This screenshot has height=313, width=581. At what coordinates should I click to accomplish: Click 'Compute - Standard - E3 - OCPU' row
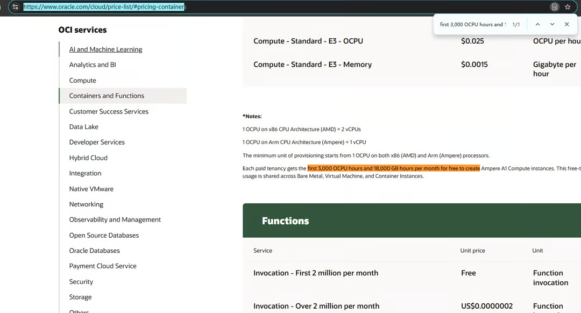click(x=308, y=41)
